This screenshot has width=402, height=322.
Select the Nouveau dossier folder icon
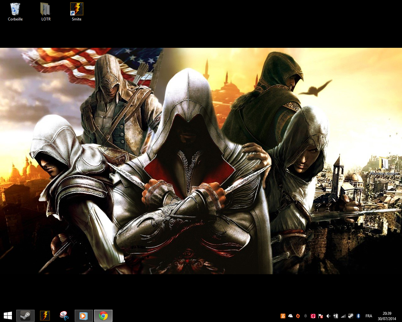[384, 166]
